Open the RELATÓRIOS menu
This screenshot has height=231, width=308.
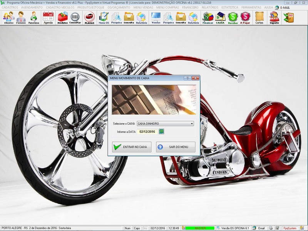click(x=210, y=7)
